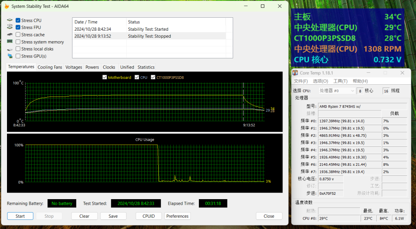Click the Close button at bottom right

coord(269,216)
